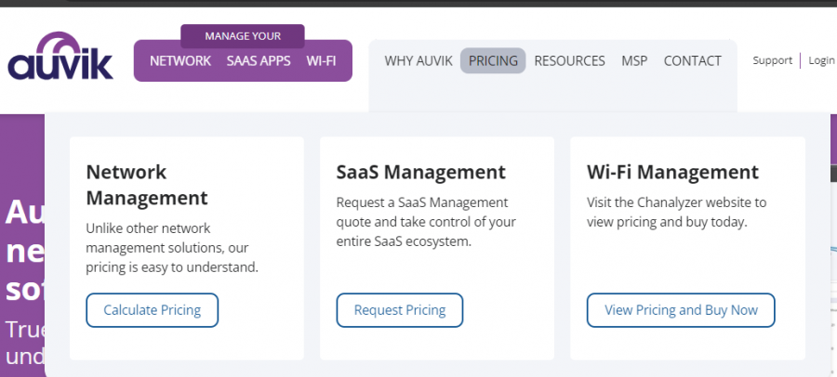Viewport: 837px width, 377px height.
Task: Open the WI-FI menu item
Action: click(321, 60)
